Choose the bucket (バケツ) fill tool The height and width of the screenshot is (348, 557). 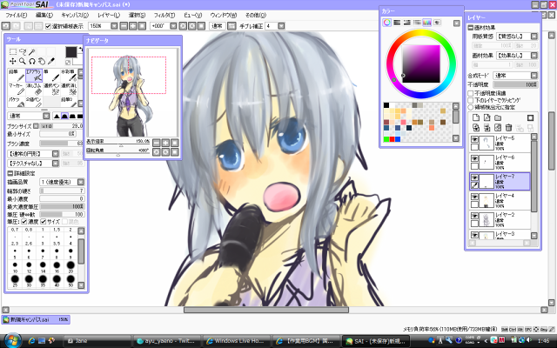[x=17, y=103]
